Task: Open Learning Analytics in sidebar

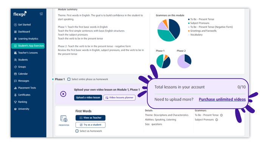Action: (x=26, y=39)
